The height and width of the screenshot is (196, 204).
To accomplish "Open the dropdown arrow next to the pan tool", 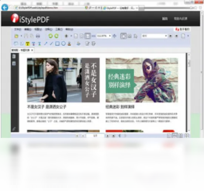I will (x=71, y=36).
